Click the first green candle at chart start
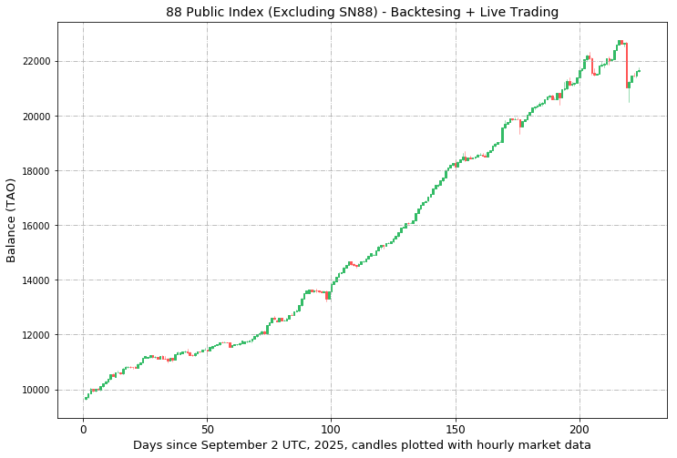The height and width of the screenshot is (458, 677). click(86, 398)
